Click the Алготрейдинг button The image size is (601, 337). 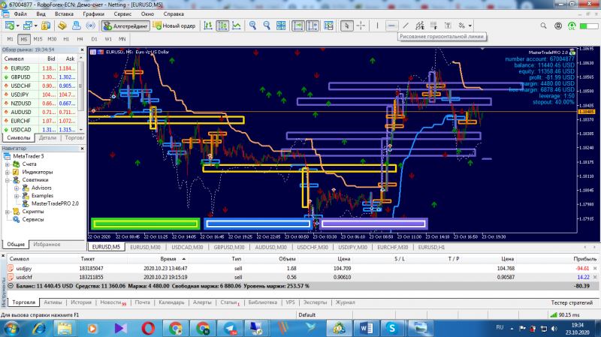(x=125, y=26)
